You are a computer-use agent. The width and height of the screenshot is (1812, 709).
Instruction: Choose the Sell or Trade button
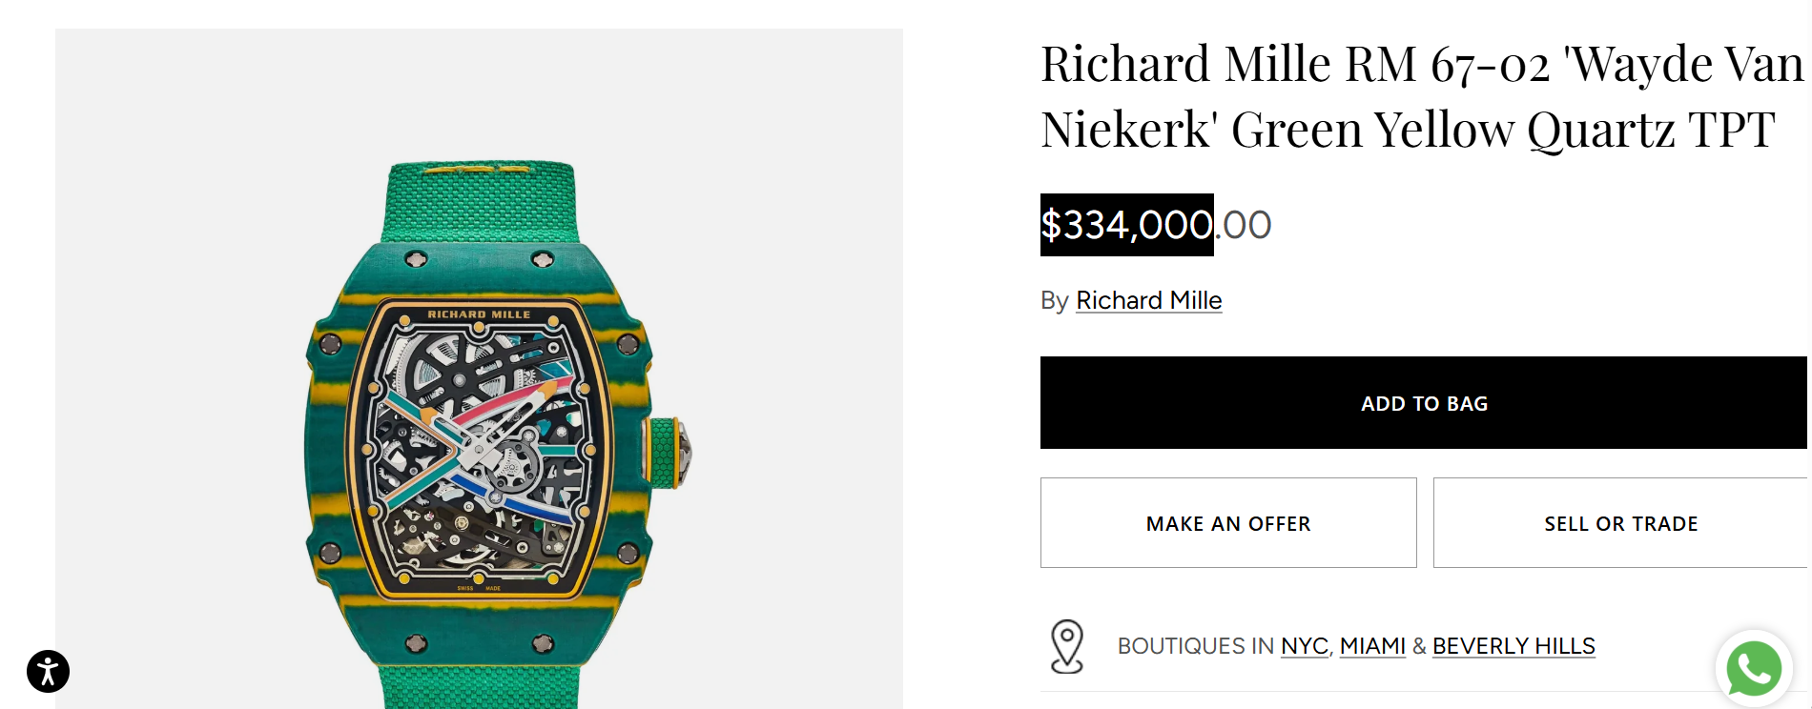pos(1620,523)
